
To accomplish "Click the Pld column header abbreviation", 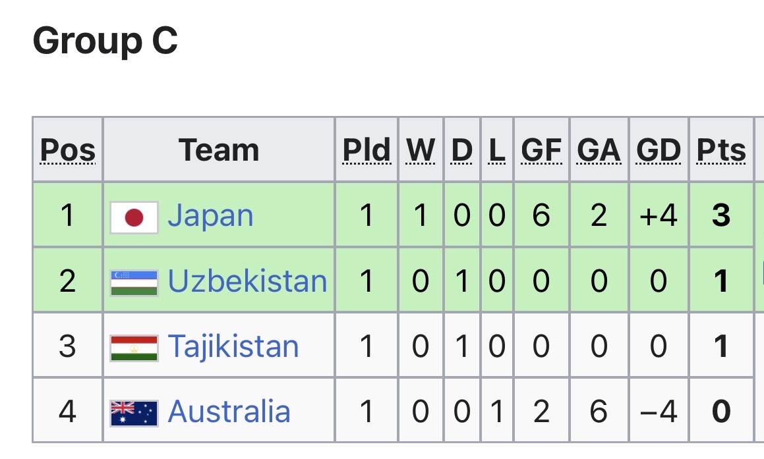I will 367,151.
